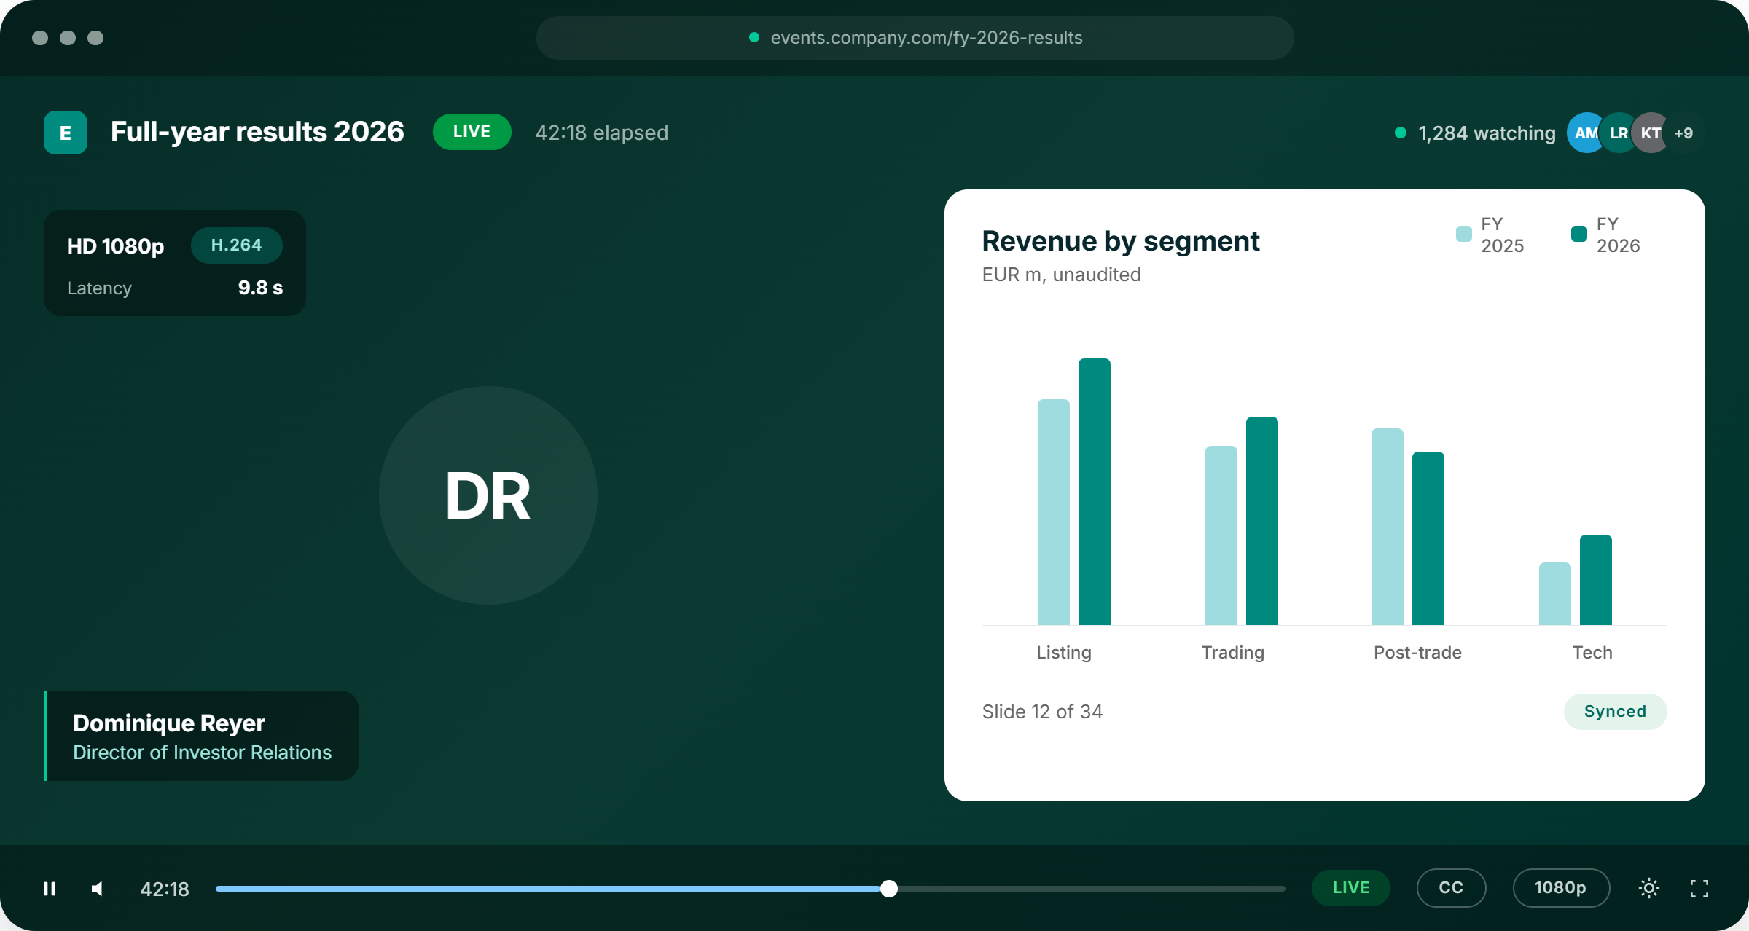1749x931 pixels.
Task: Toggle closed captions with CC button
Action: click(x=1451, y=887)
